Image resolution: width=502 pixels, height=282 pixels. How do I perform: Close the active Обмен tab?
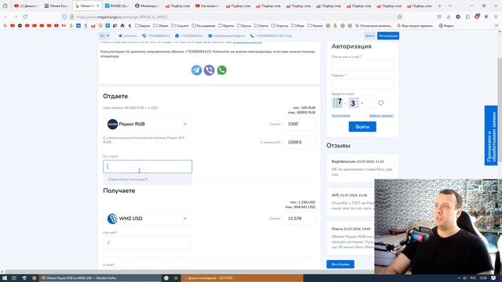click(x=98, y=5)
